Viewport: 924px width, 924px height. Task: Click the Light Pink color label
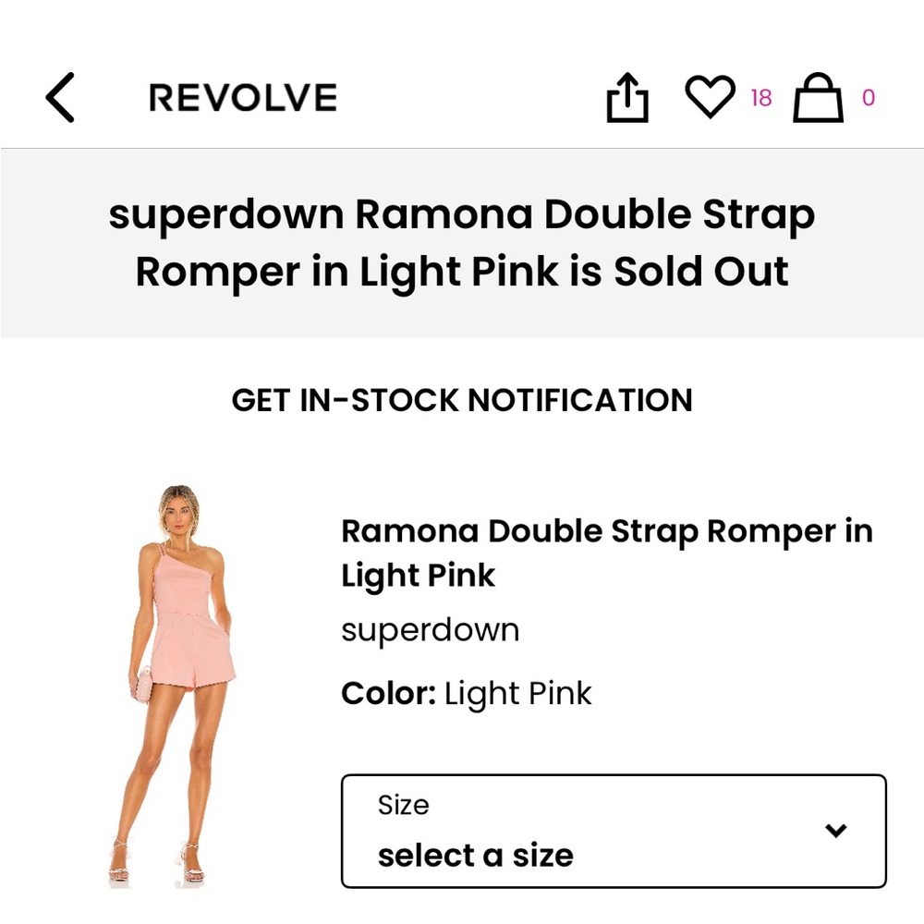(x=517, y=693)
